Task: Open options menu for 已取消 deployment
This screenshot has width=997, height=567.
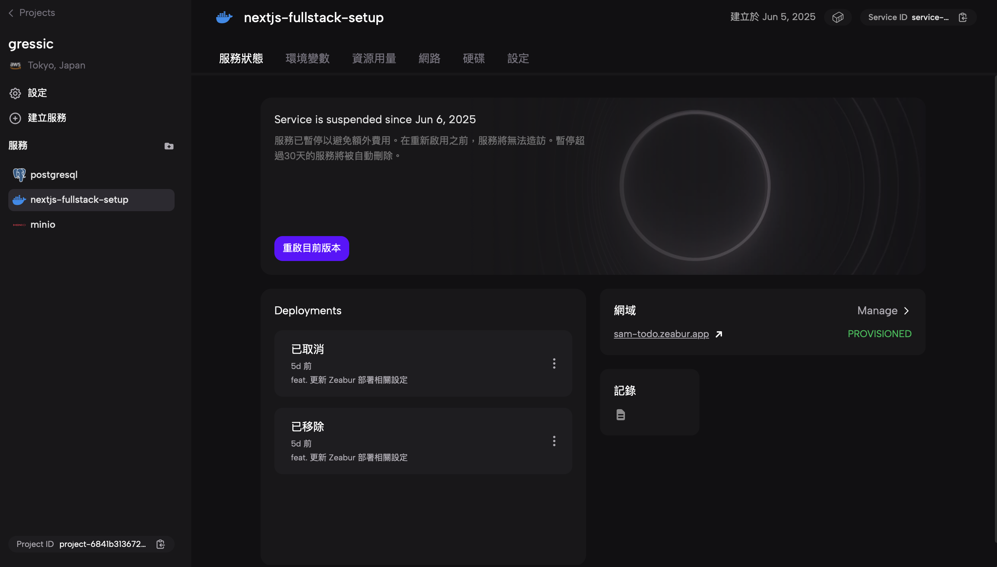Action: pos(554,363)
